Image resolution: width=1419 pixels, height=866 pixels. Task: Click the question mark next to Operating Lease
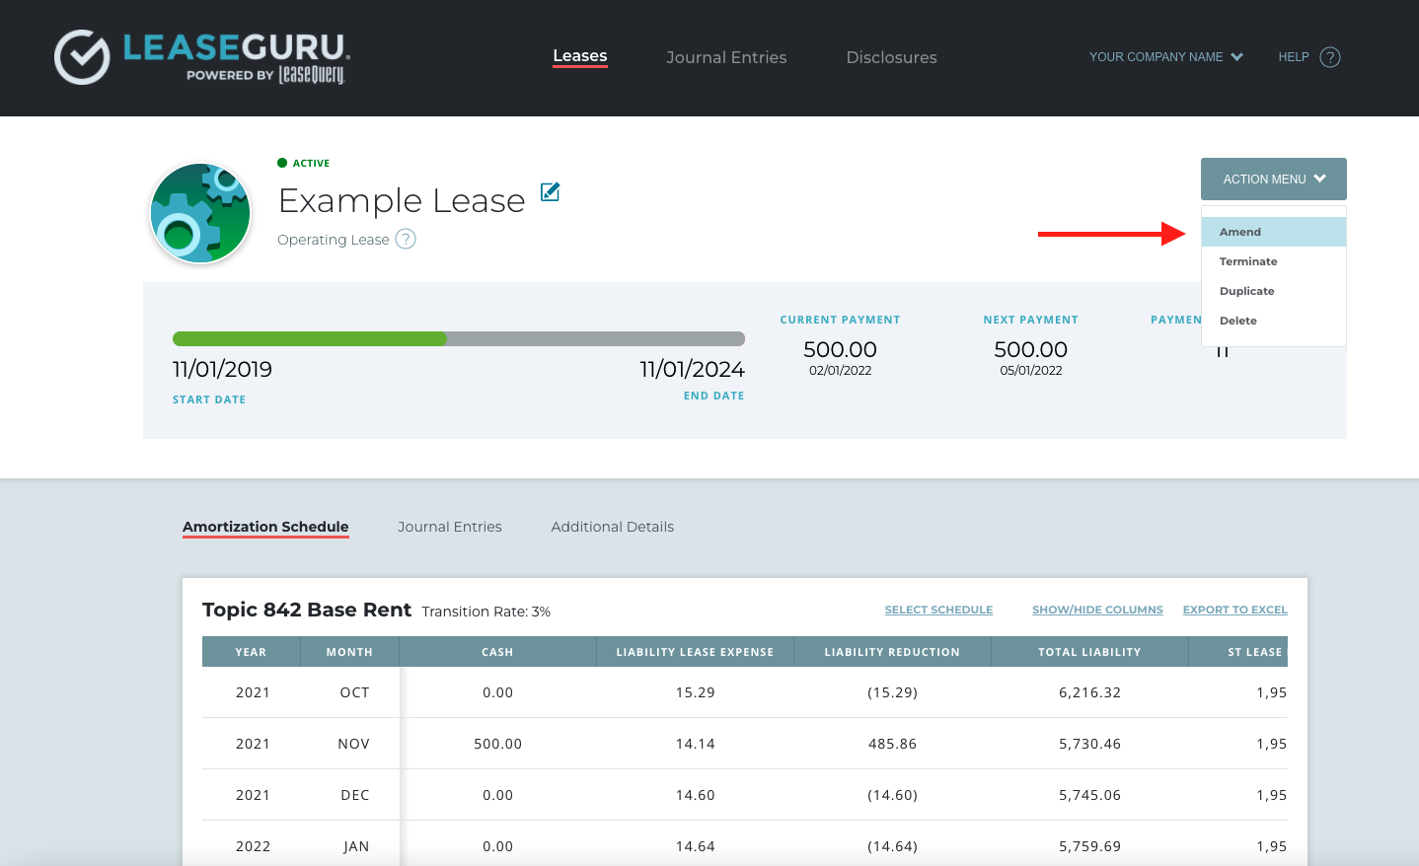tap(406, 239)
